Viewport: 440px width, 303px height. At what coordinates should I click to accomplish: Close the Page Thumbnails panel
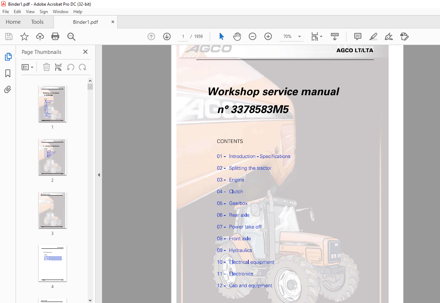tap(85, 52)
